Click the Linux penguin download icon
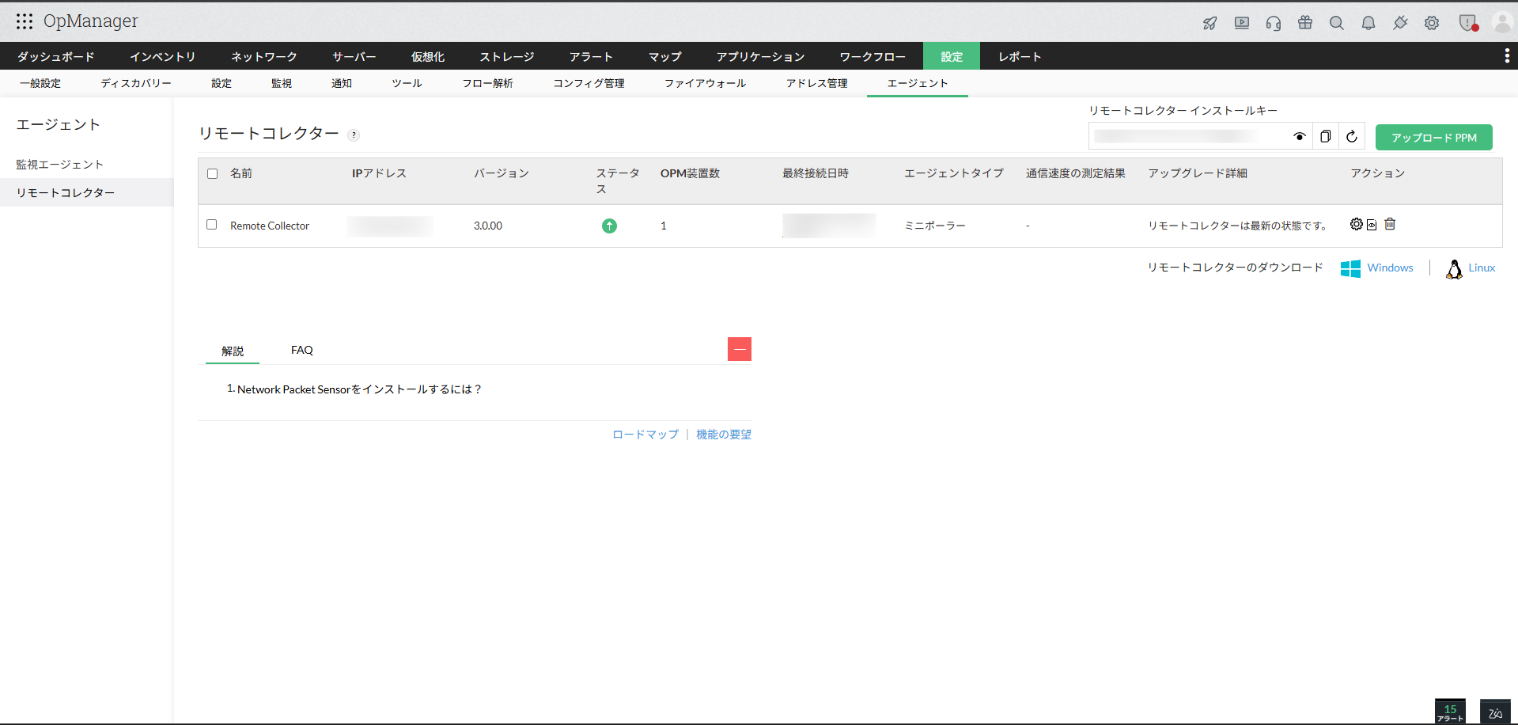The image size is (1518, 725). click(x=1454, y=269)
